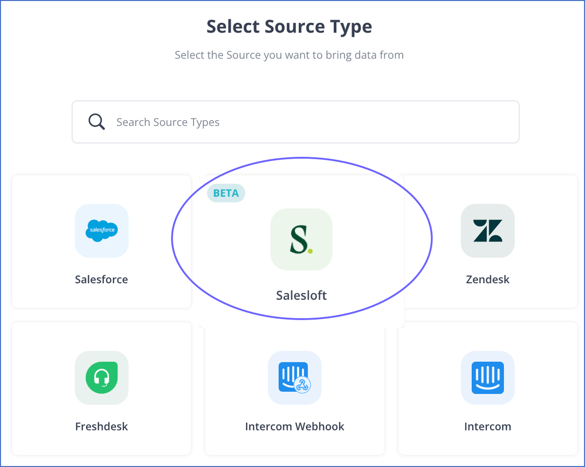Image resolution: width=585 pixels, height=467 pixels.
Task: Click the webhook badge on Intercom Webhook icon
Action: pos(303,386)
